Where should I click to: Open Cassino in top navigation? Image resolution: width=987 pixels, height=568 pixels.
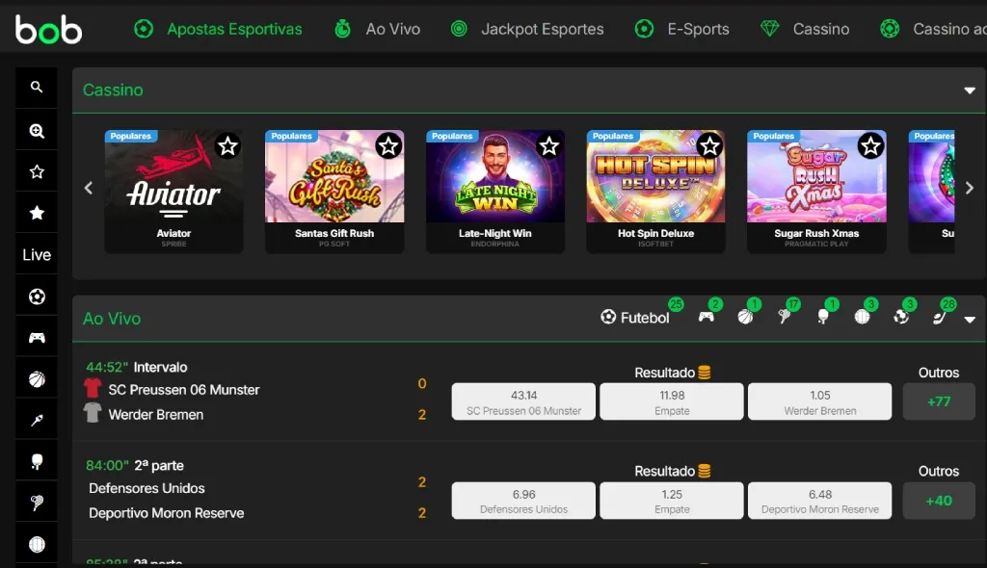coord(805,29)
